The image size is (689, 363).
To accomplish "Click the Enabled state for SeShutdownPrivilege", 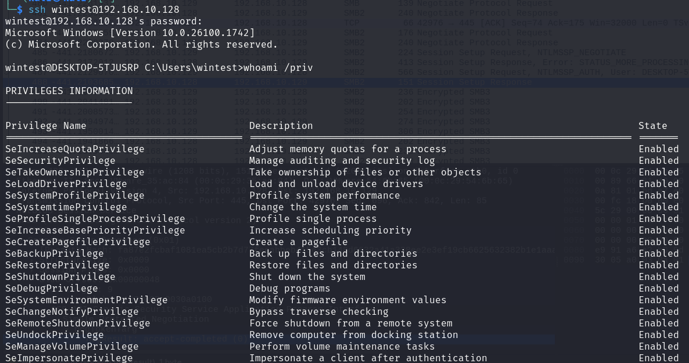I will coord(659,277).
